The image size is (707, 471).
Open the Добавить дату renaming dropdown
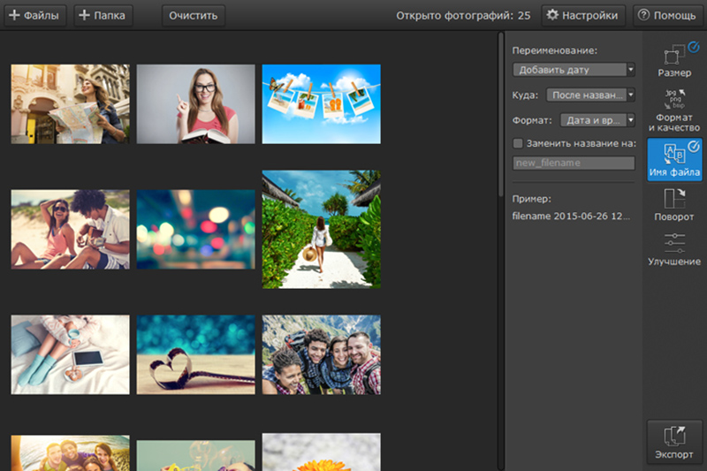tap(574, 70)
